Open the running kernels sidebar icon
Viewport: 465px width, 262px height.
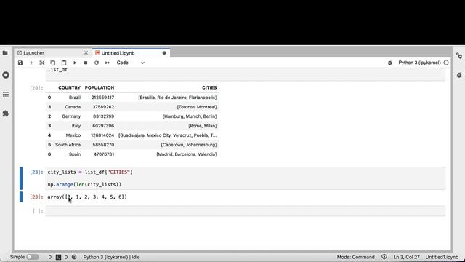pyautogui.click(x=6, y=75)
